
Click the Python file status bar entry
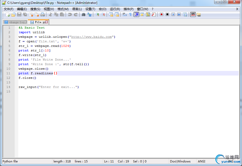coord(10,161)
